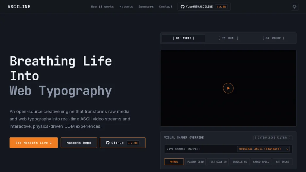
Task: Click the VISUAL SHADER OVERRIDE heading
Action: 184,137
